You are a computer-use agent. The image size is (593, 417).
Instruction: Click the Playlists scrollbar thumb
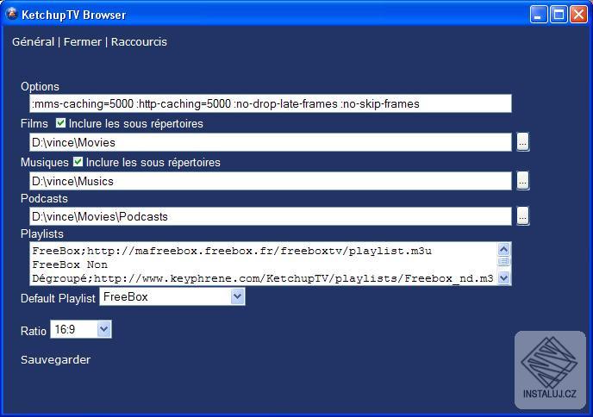click(503, 261)
